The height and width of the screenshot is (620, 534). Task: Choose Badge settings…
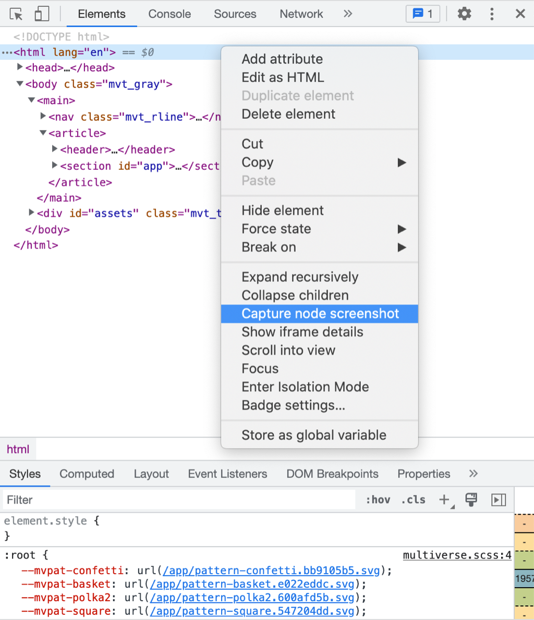click(x=320, y=405)
